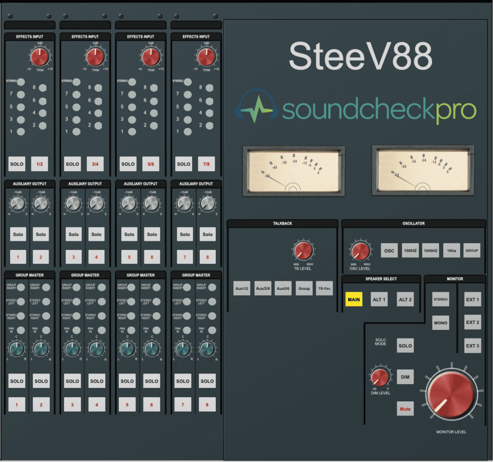The image size is (493, 462).
Task: Click the level knob above auxiliary output 1
Action: (x=18, y=204)
